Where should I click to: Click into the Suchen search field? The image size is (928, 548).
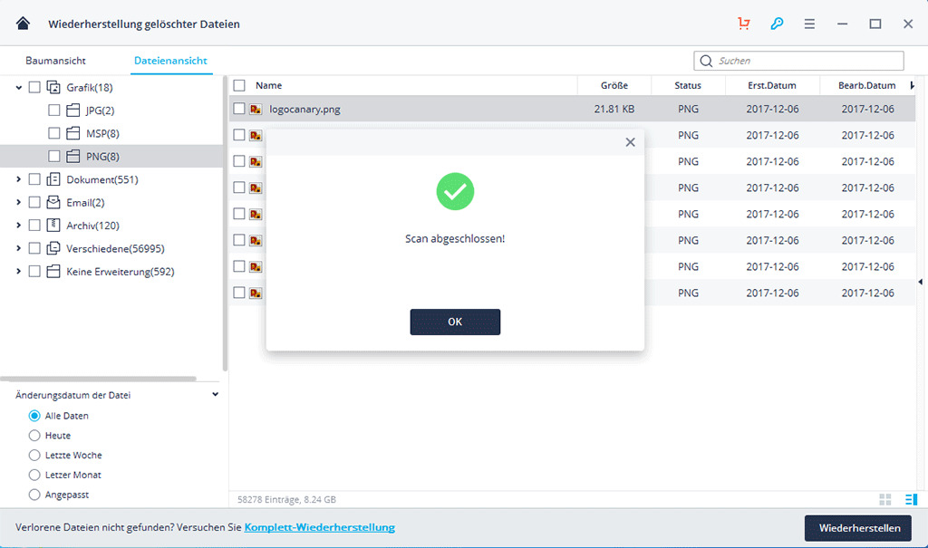coord(807,61)
